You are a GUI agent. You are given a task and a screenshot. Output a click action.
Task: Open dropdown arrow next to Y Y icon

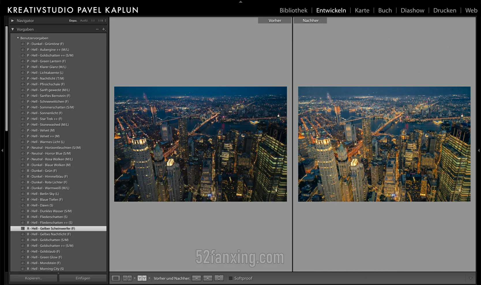pos(149,278)
